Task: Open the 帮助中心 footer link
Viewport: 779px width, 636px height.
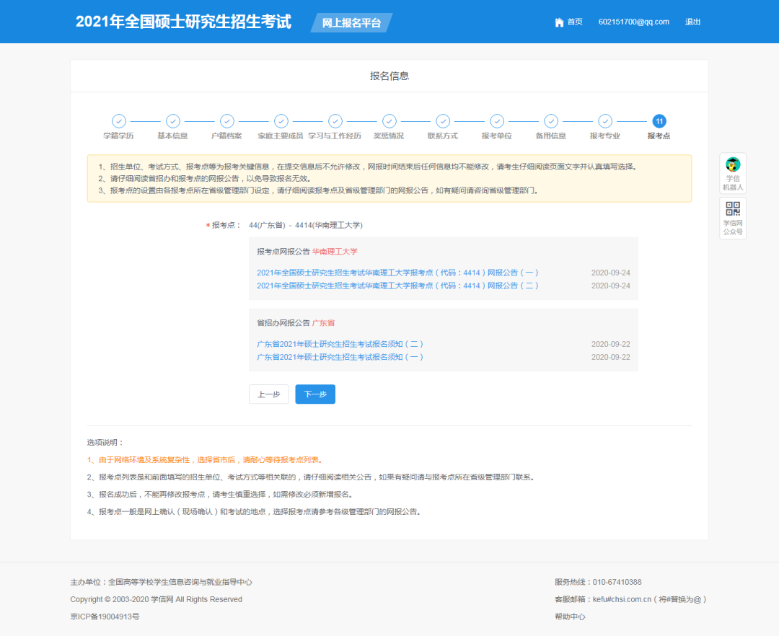Action: 571,617
